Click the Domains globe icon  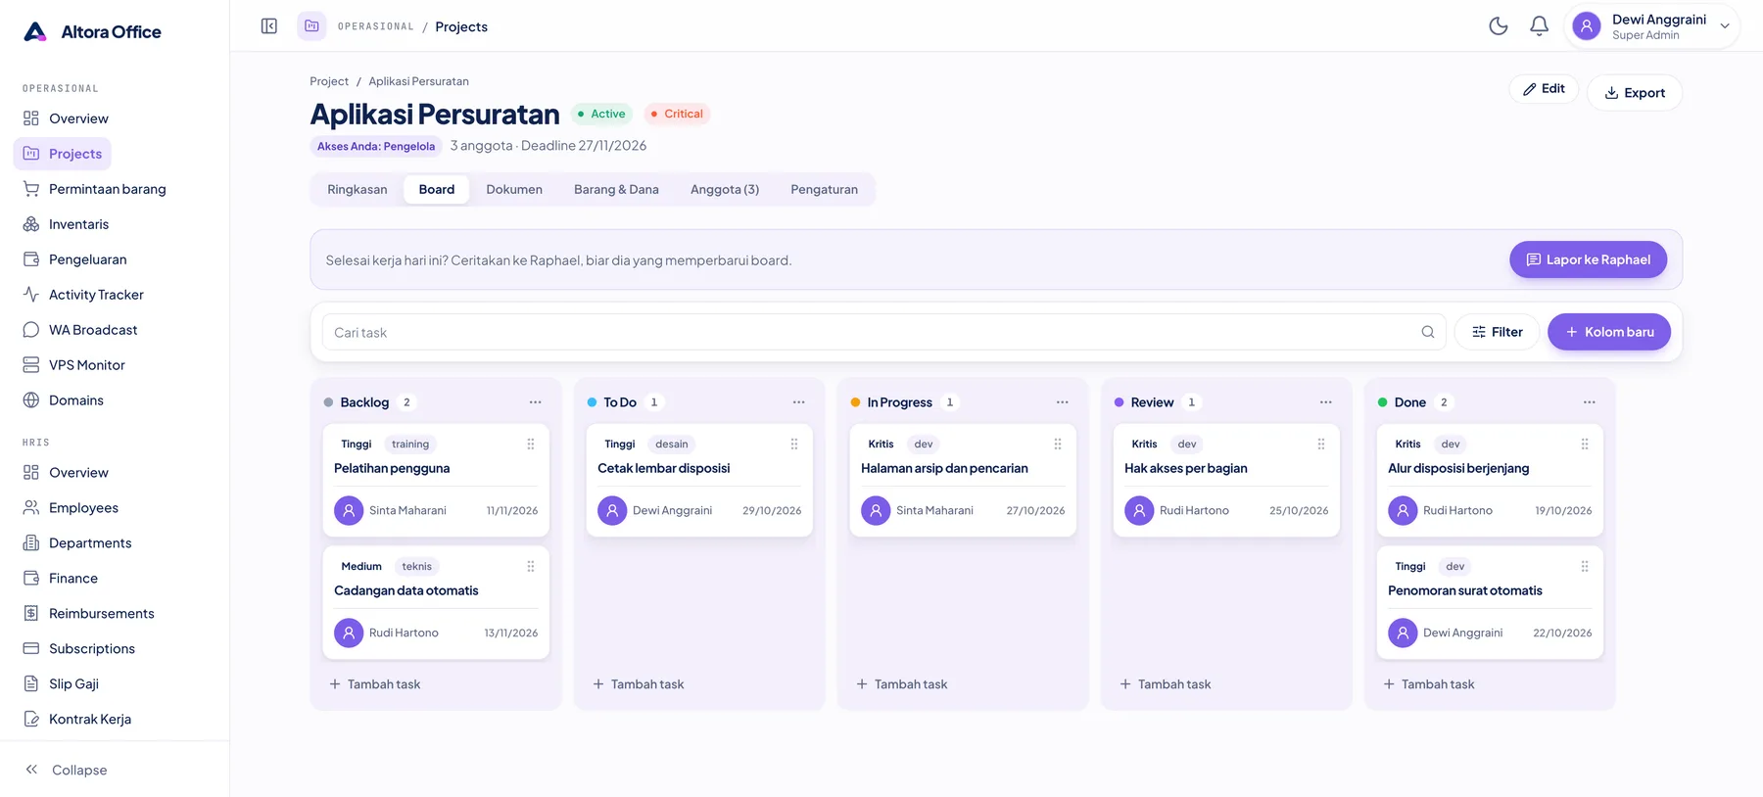(31, 400)
